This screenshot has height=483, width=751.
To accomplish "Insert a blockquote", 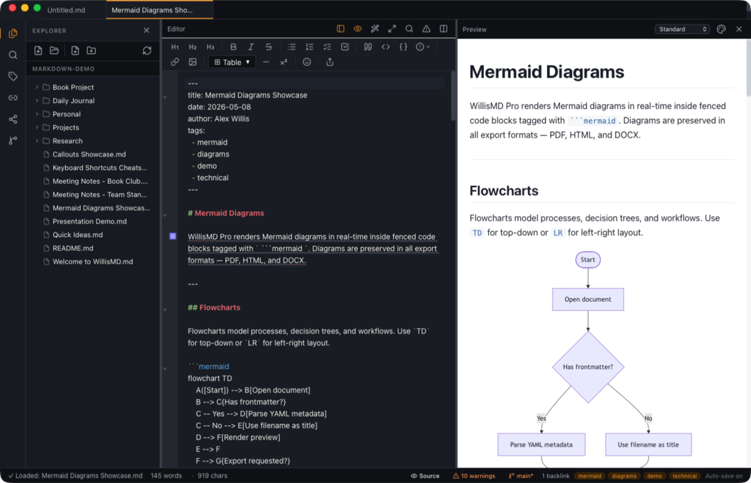I will pos(368,47).
